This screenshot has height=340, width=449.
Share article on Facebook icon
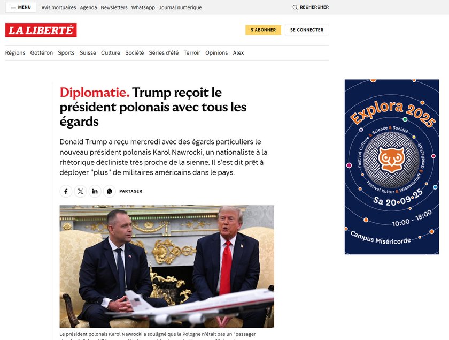(x=66, y=191)
